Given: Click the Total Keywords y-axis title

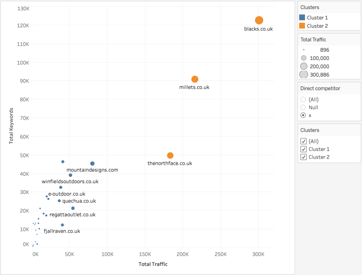Looking at the screenshot, I should 11,126.
